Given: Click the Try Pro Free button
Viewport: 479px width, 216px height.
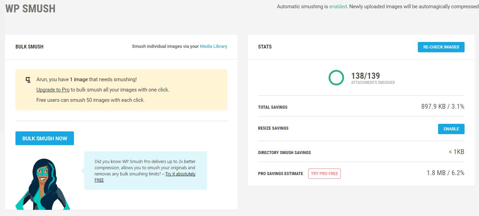Looking at the screenshot, I should click(324, 174).
